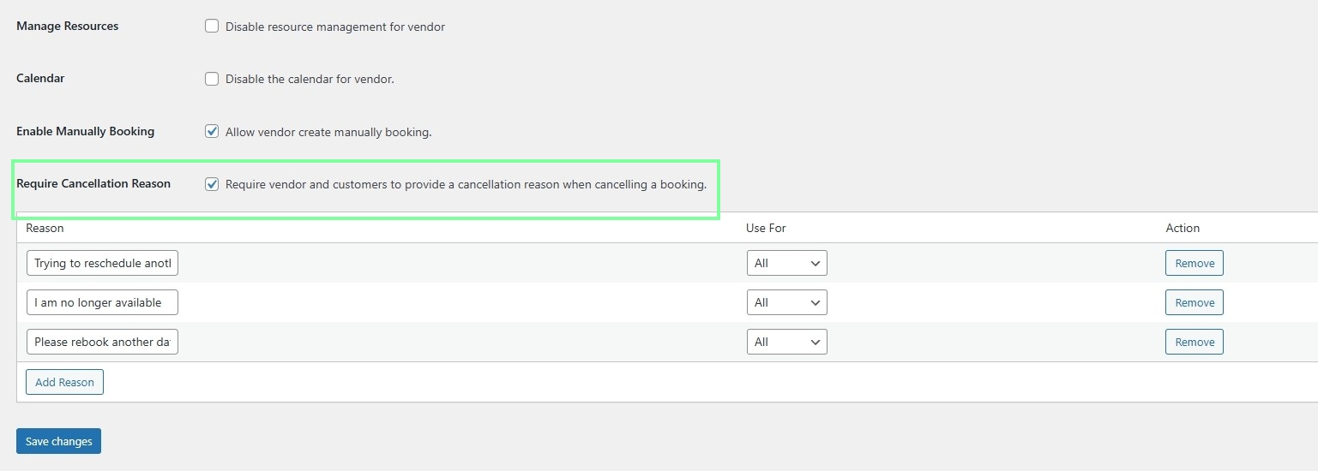Remove the 'Please rebook another' reason
1318x471 pixels.
[1194, 342]
